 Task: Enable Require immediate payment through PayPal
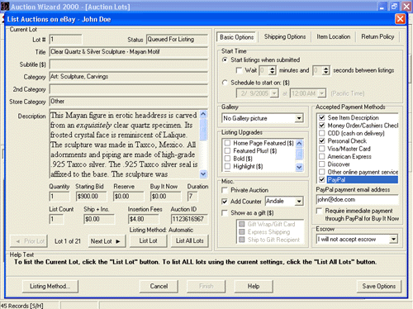pyautogui.click(x=319, y=211)
